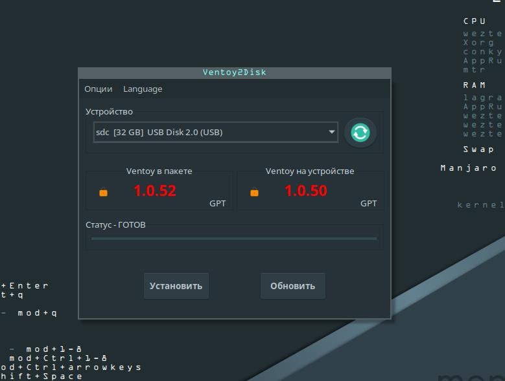The image size is (505, 381).
Task: Click conky process in CPU list
Action: (482, 52)
